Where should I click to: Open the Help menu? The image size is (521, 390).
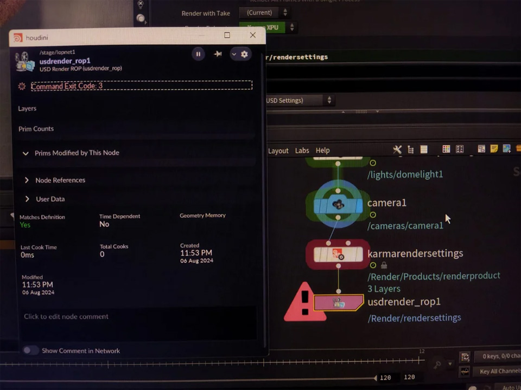tap(322, 151)
